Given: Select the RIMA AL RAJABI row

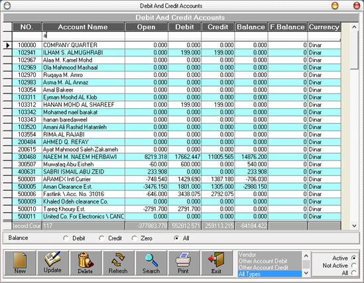Looking at the screenshot, I should pos(176,135).
